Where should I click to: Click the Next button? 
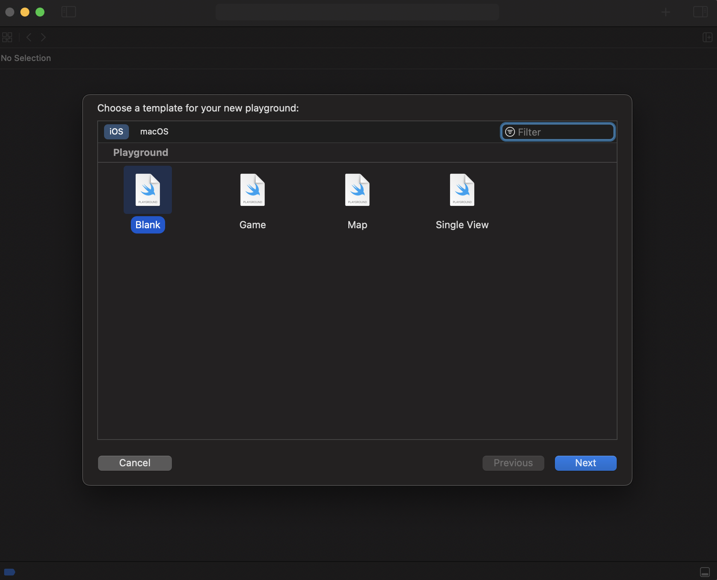586,463
